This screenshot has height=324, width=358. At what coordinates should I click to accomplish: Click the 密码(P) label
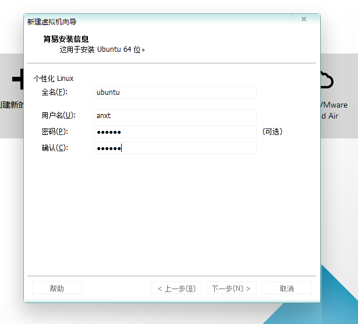[x=55, y=131]
